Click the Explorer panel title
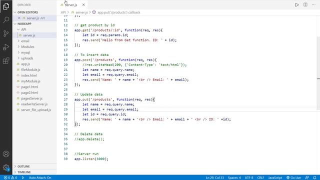This screenshot has height=180, width=320. (x=24, y=4)
